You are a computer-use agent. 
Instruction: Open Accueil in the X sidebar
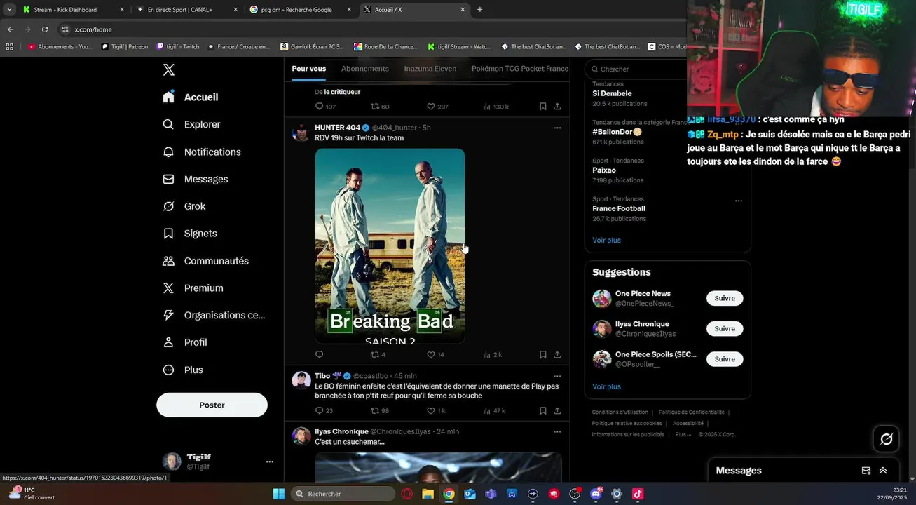[x=191, y=97]
